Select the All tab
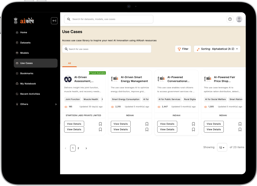 coord(69,63)
